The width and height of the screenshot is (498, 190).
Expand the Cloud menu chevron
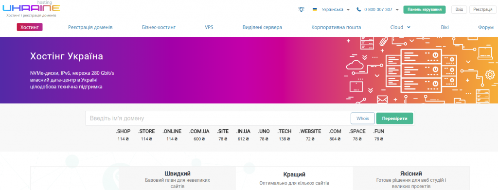[x=409, y=27]
